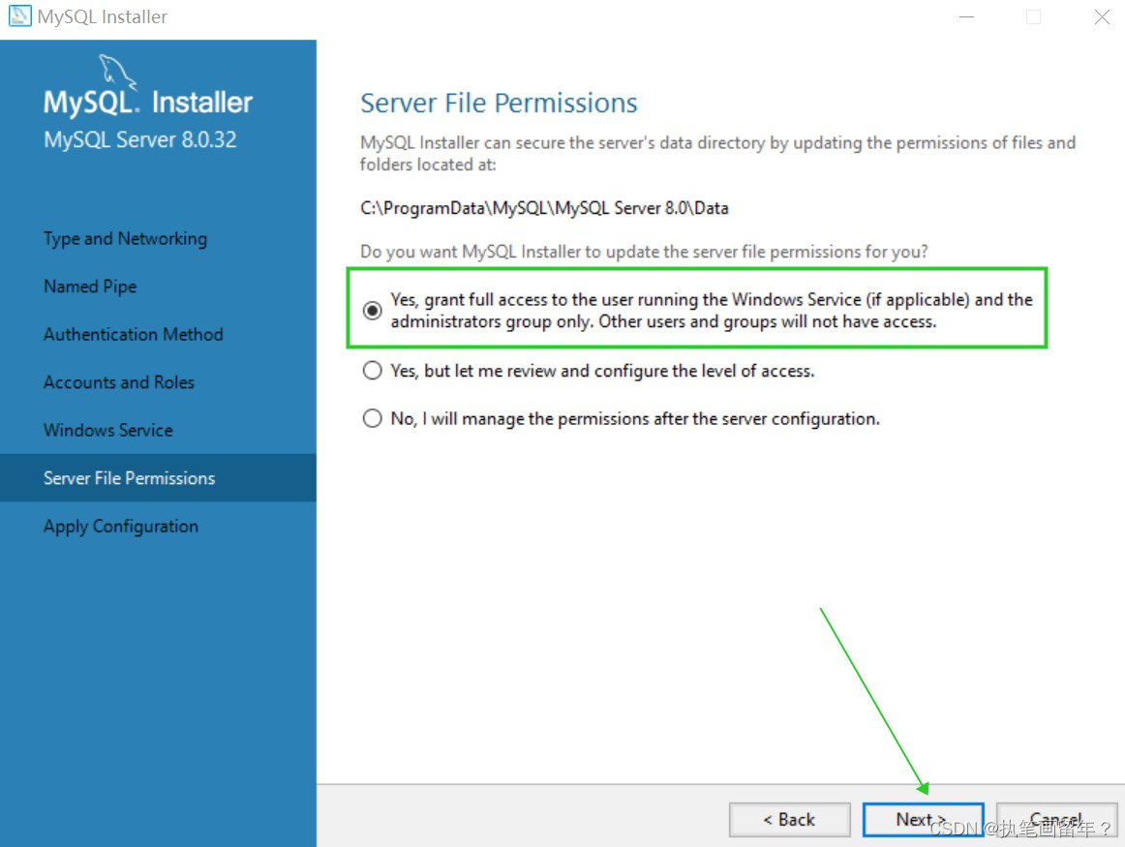This screenshot has width=1125, height=847.
Task: Open the Named Pipe step
Action: coord(90,287)
